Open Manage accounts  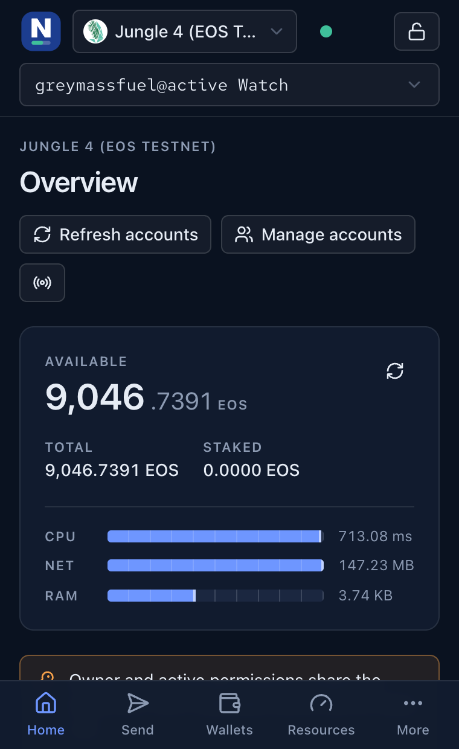click(318, 234)
